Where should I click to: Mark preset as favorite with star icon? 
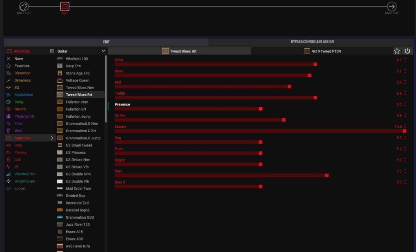pos(397,51)
